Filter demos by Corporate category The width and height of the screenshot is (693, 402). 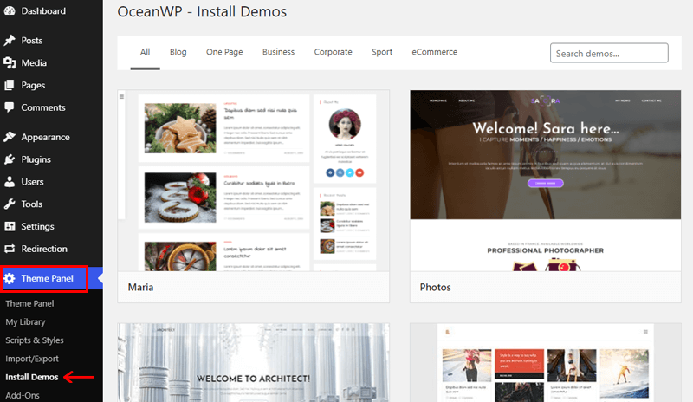[334, 52]
